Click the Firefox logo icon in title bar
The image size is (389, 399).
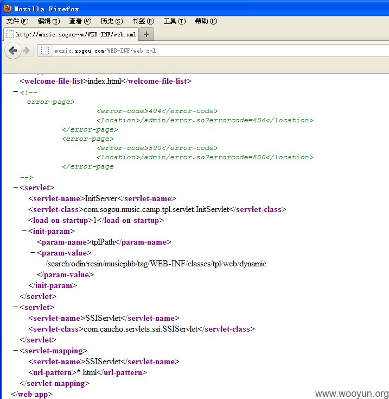8,8
